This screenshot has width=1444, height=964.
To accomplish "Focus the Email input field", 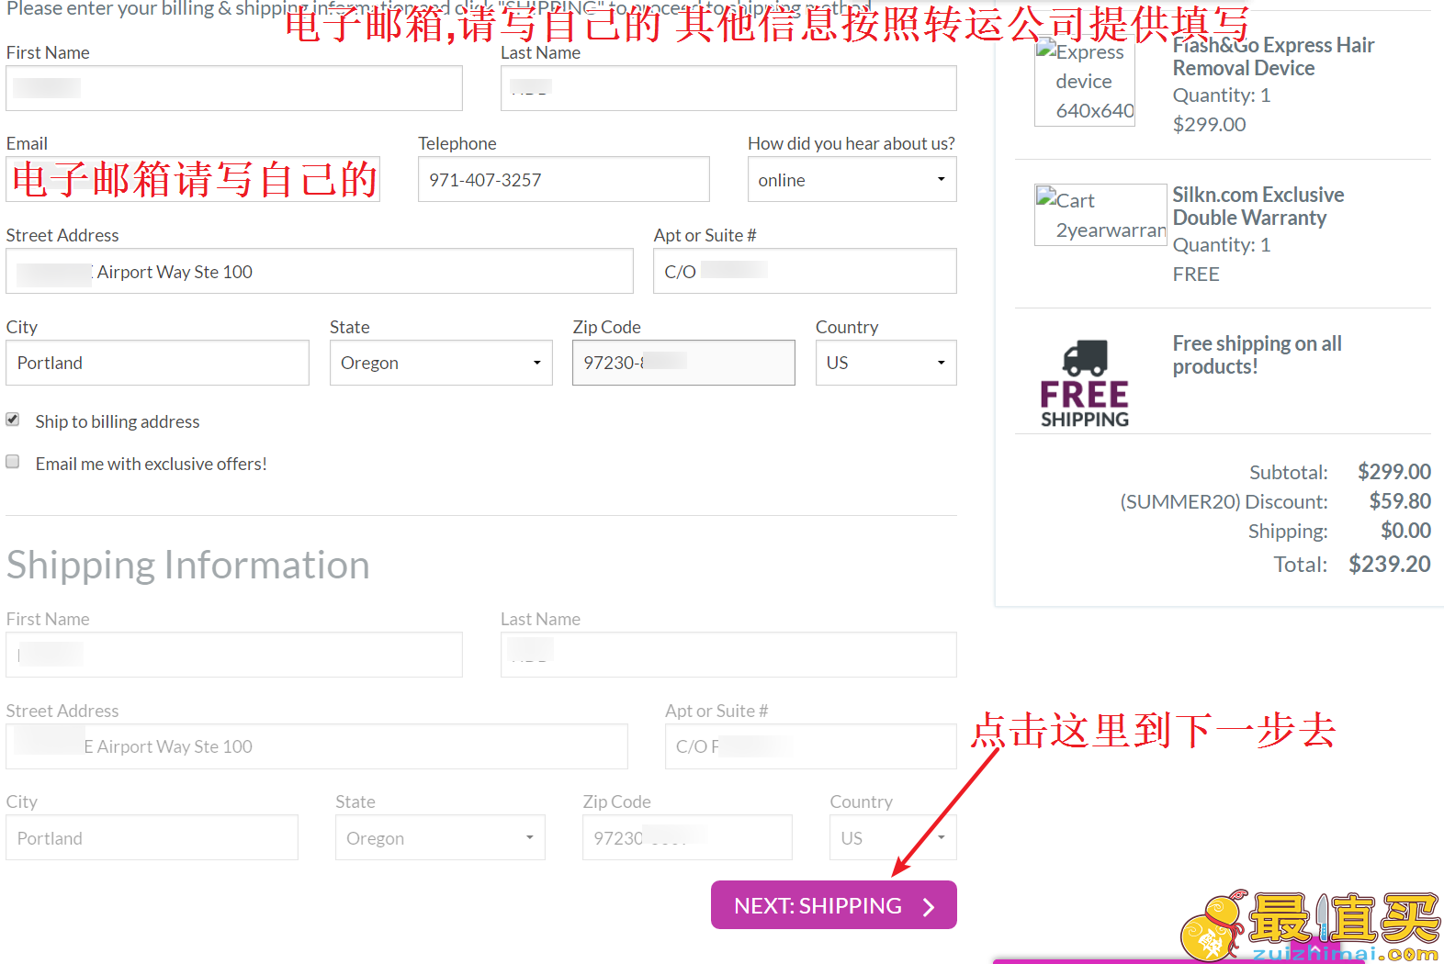I will [193, 179].
